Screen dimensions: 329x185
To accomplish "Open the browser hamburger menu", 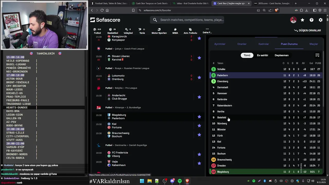I will tap(325, 10).
